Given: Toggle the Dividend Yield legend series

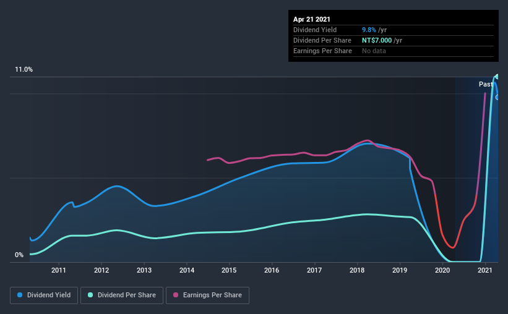Looking at the screenshot, I should [48, 295].
